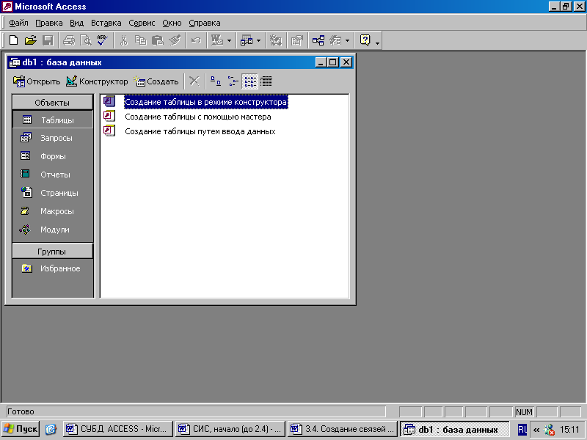Open the Сервис menu
This screenshot has width=587, height=440.
click(x=142, y=23)
